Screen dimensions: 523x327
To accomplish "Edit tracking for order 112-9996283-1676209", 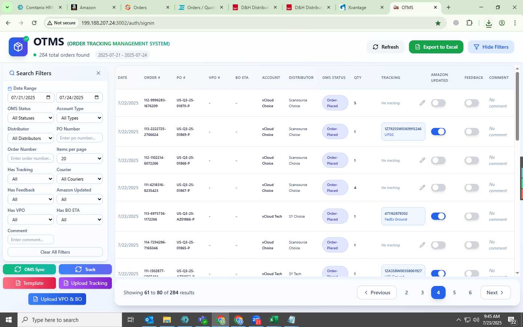I will 422,103.
